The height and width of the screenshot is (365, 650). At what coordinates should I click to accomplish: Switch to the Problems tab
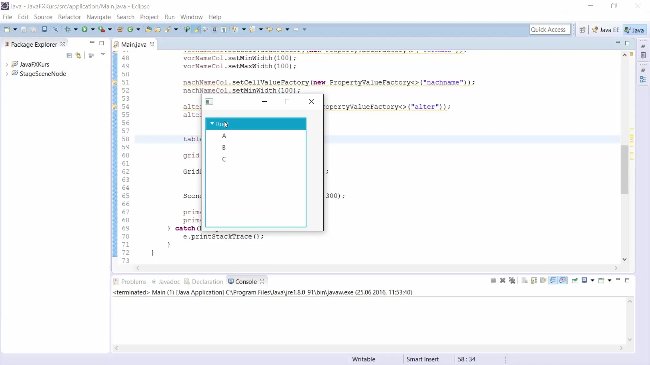coord(130,282)
